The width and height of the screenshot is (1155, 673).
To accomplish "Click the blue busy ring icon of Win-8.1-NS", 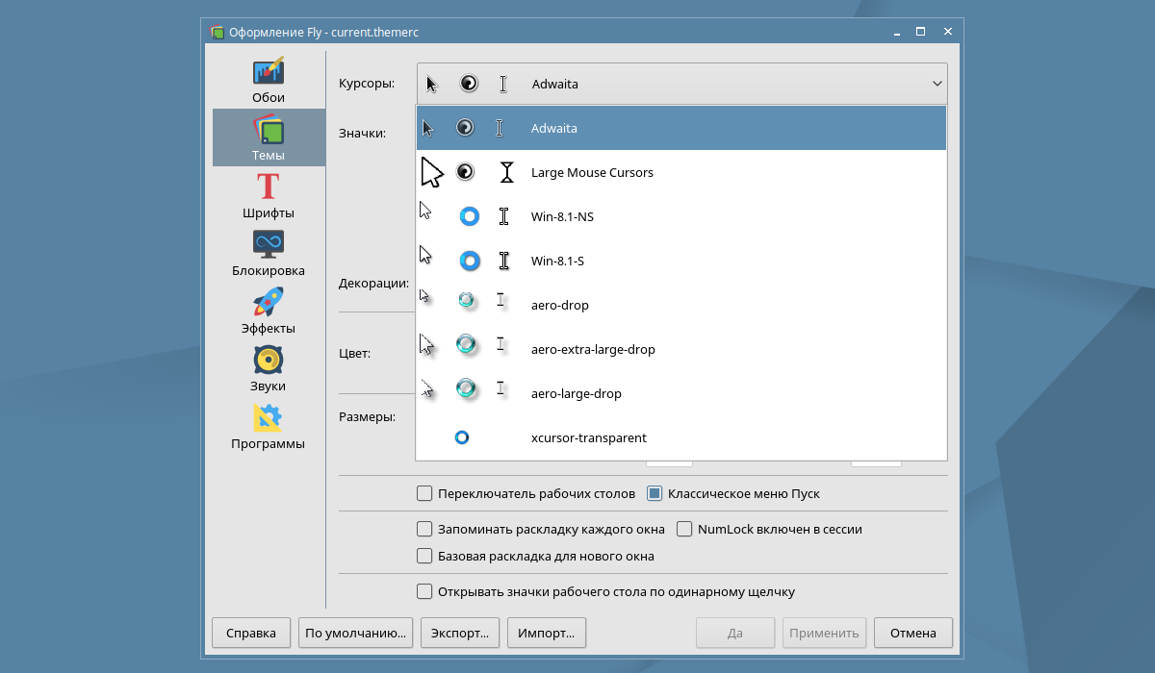I will [470, 216].
